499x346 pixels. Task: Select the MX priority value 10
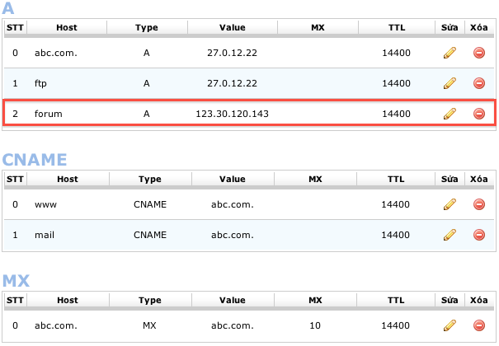pyautogui.click(x=317, y=325)
